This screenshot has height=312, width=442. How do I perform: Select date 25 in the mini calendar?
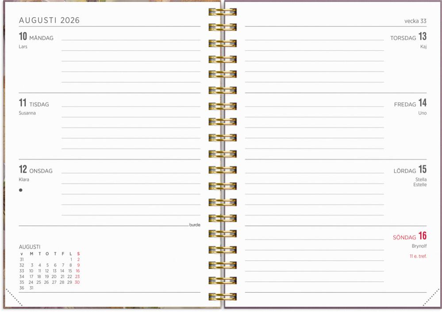tap(39, 282)
